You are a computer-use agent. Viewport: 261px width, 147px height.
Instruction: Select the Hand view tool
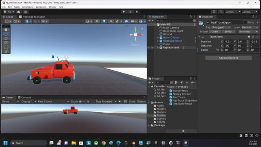coord(6,30)
